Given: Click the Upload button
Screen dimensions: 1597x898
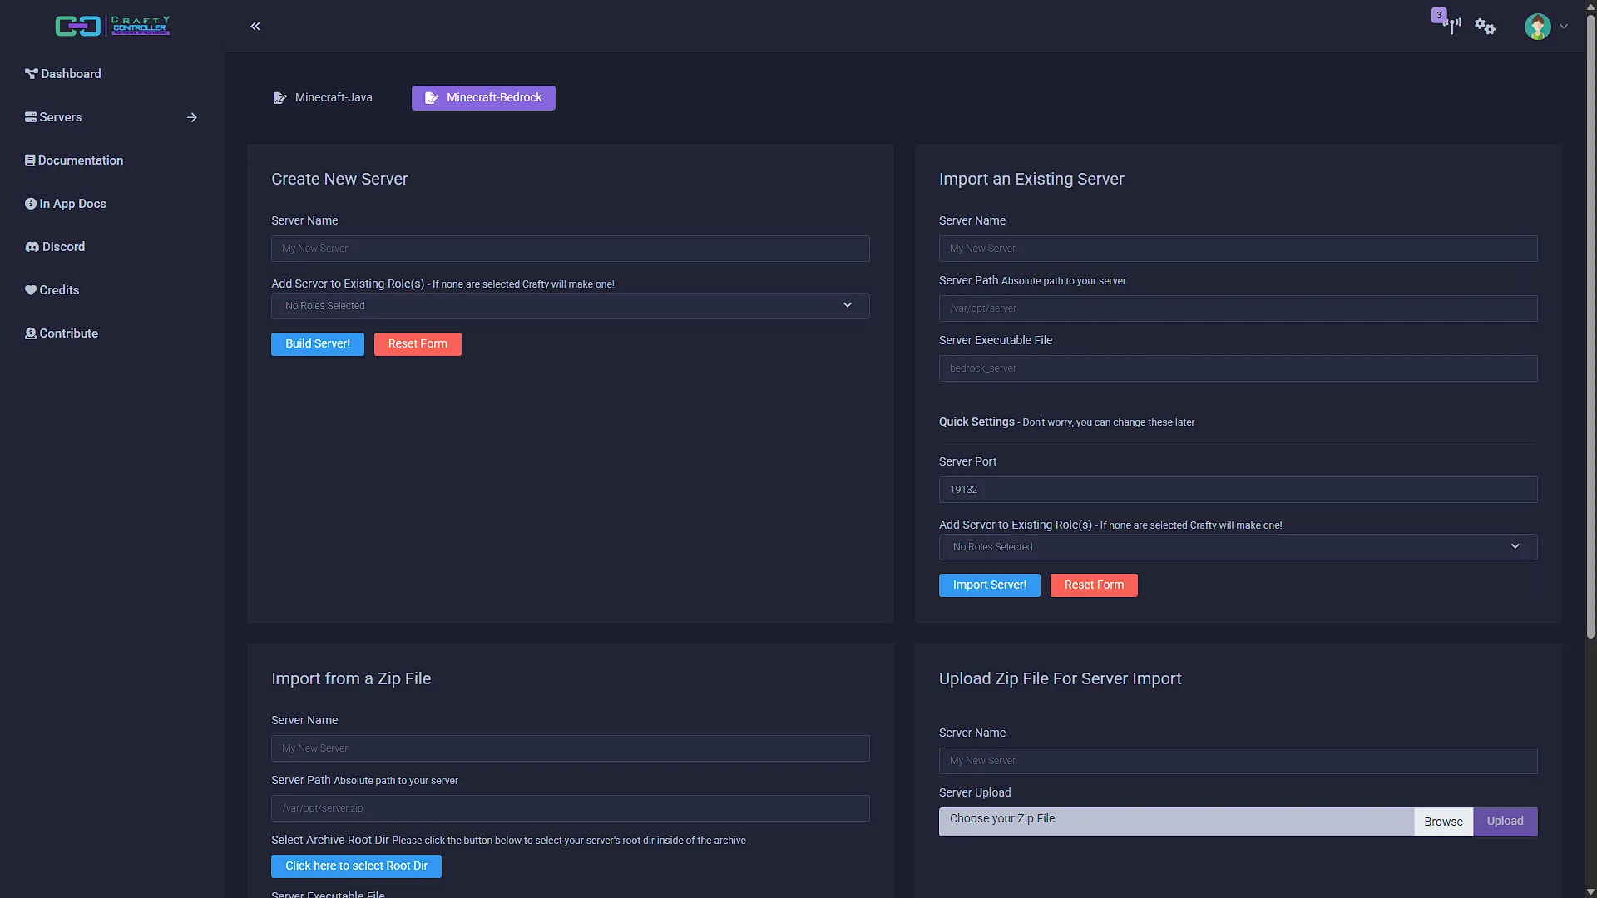Looking at the screenshot, I should coord(1505,822).
